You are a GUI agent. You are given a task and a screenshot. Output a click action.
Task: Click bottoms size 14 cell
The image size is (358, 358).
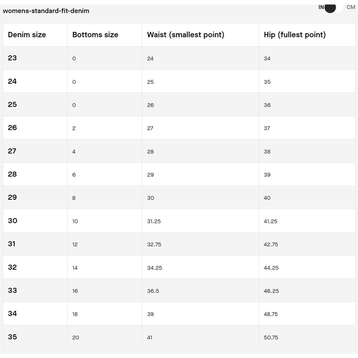point(75,268)
